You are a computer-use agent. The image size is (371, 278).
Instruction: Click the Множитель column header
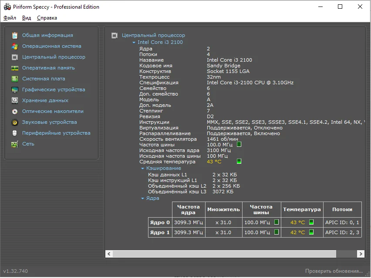coord(223,209)
